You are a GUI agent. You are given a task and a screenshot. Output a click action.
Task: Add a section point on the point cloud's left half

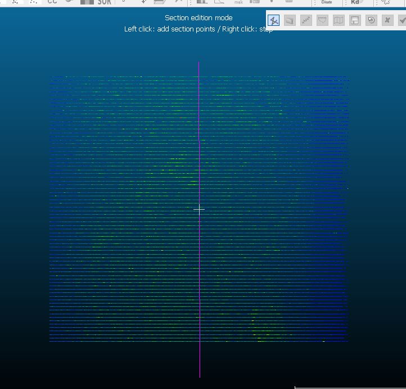(x=124, y=208)
